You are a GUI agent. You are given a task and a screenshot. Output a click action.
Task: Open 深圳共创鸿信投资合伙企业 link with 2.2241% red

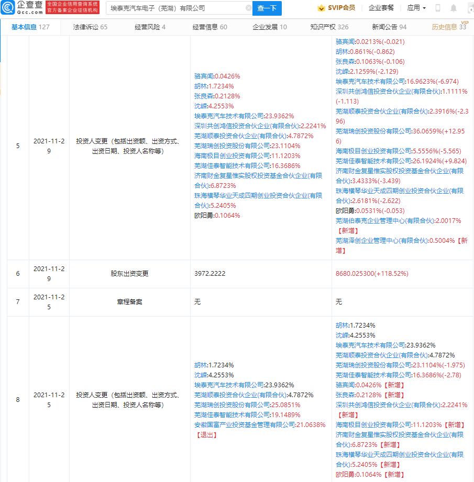pyautogui.click(x=246, y=126)
